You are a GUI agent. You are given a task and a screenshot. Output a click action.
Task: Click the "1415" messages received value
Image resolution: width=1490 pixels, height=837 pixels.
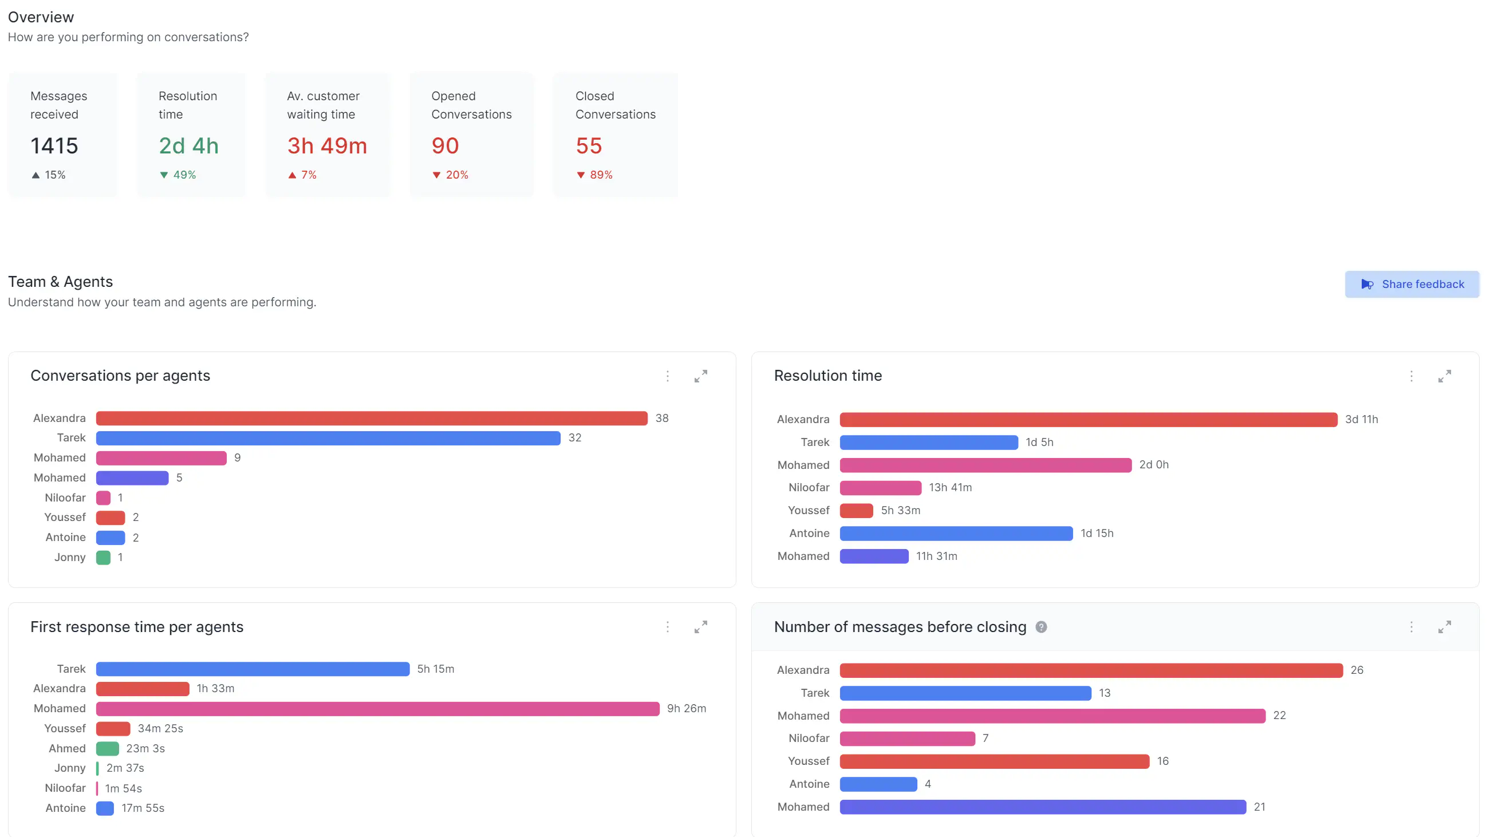54,146
